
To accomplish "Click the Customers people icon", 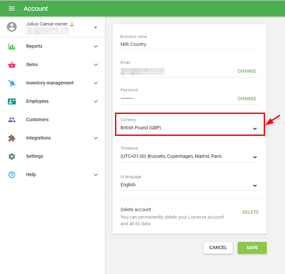I will pos(12,120).
